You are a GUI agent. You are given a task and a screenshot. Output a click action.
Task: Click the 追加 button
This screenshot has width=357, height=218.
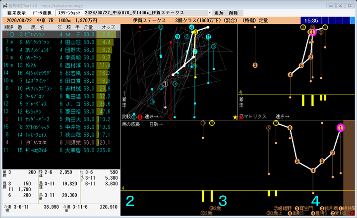pyautogui.click(x=219, y=13)
